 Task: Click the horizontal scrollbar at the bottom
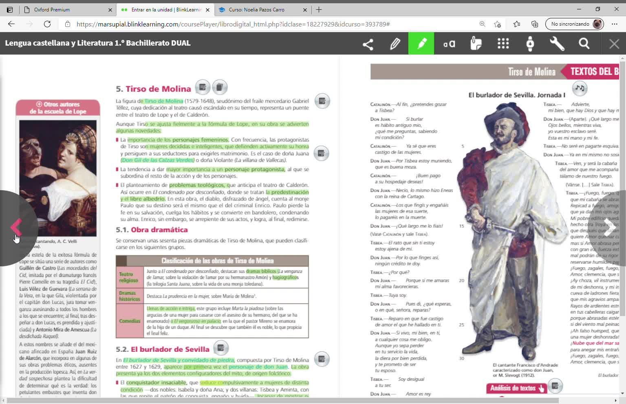pyautogui.click(x=283, y=401)
